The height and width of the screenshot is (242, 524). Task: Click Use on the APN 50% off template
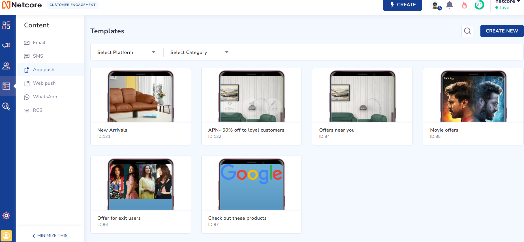pyautogui.click(x=252, y=106)
